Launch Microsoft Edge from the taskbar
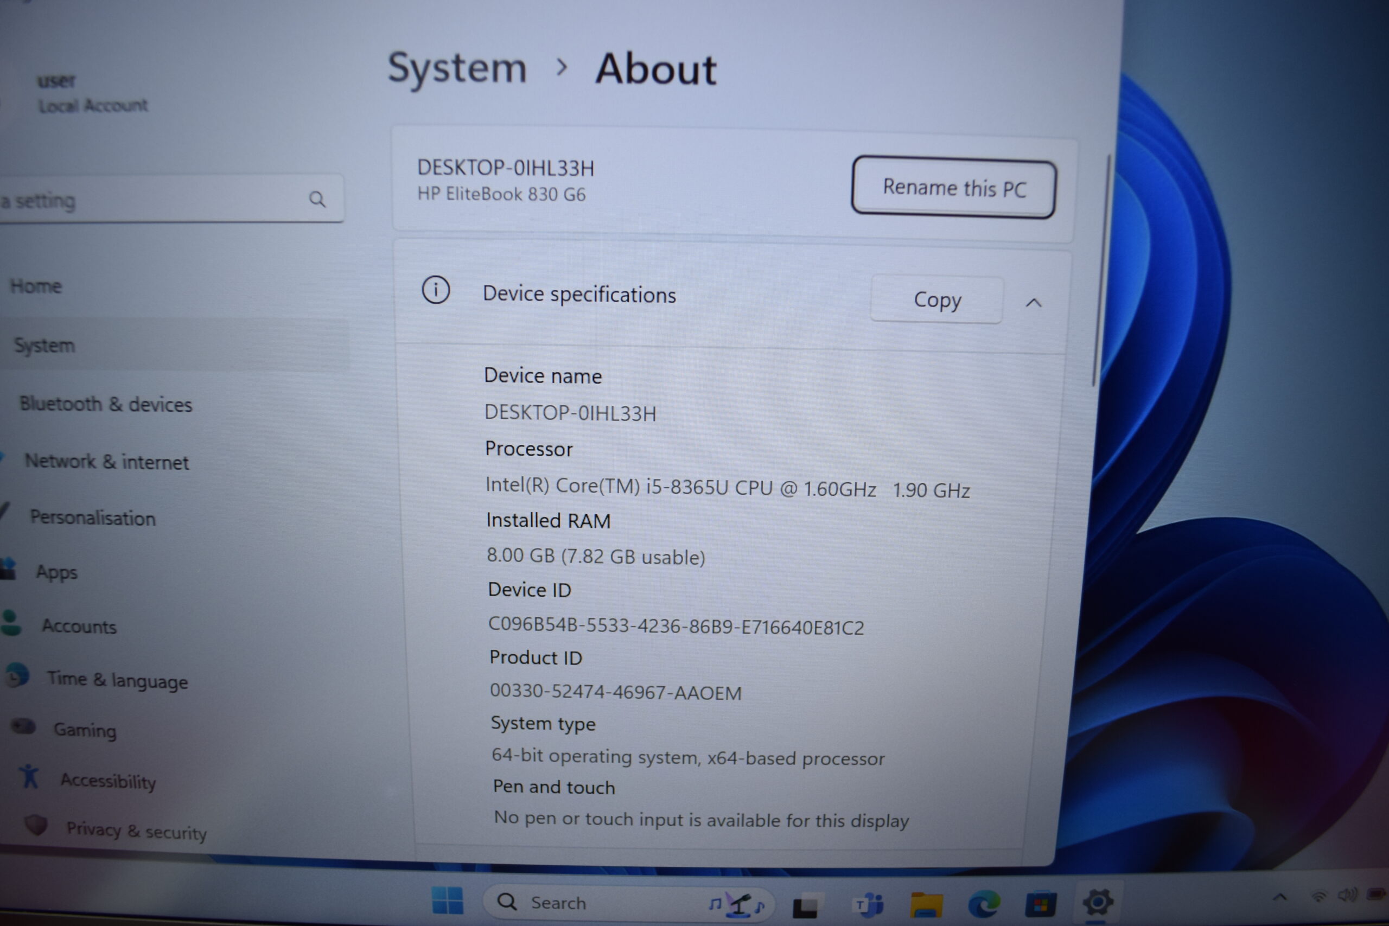1389x926 pixels. pos(984,904)
